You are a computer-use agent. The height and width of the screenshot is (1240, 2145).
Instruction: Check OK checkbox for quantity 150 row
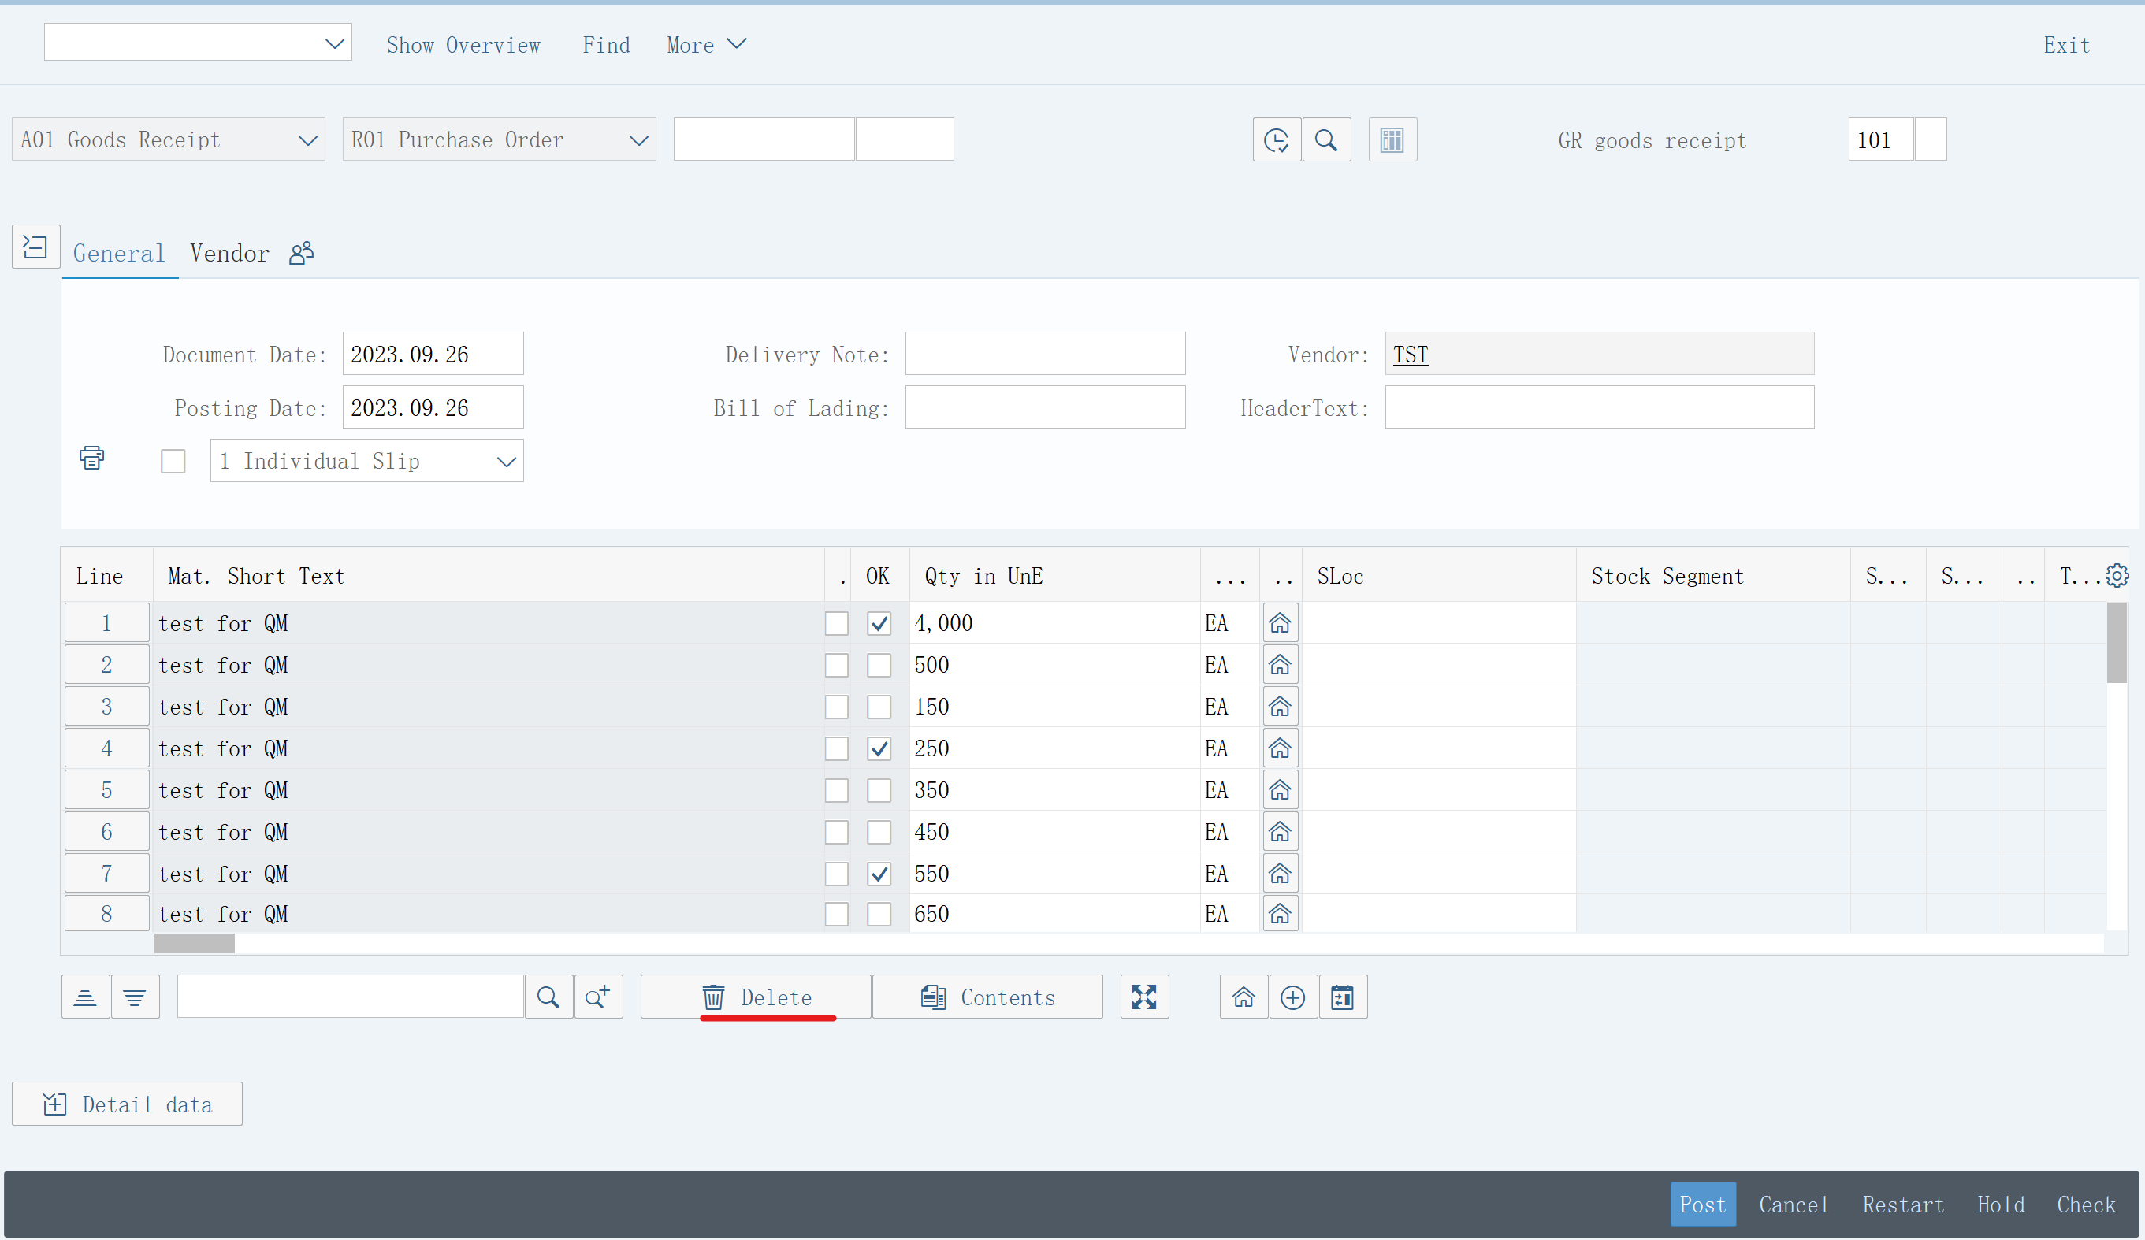point(879,707)
